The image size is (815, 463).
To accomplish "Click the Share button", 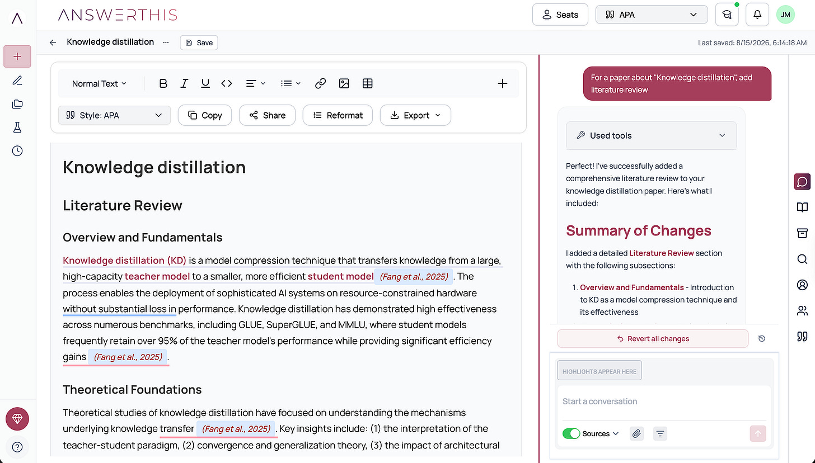I will tap(267, 115).
